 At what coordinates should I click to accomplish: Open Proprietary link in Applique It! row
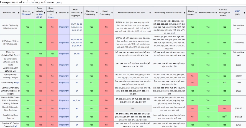click(64, 76)
